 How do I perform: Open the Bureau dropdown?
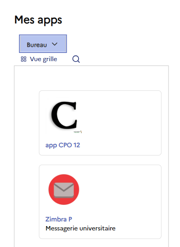[x=43, y=44]
